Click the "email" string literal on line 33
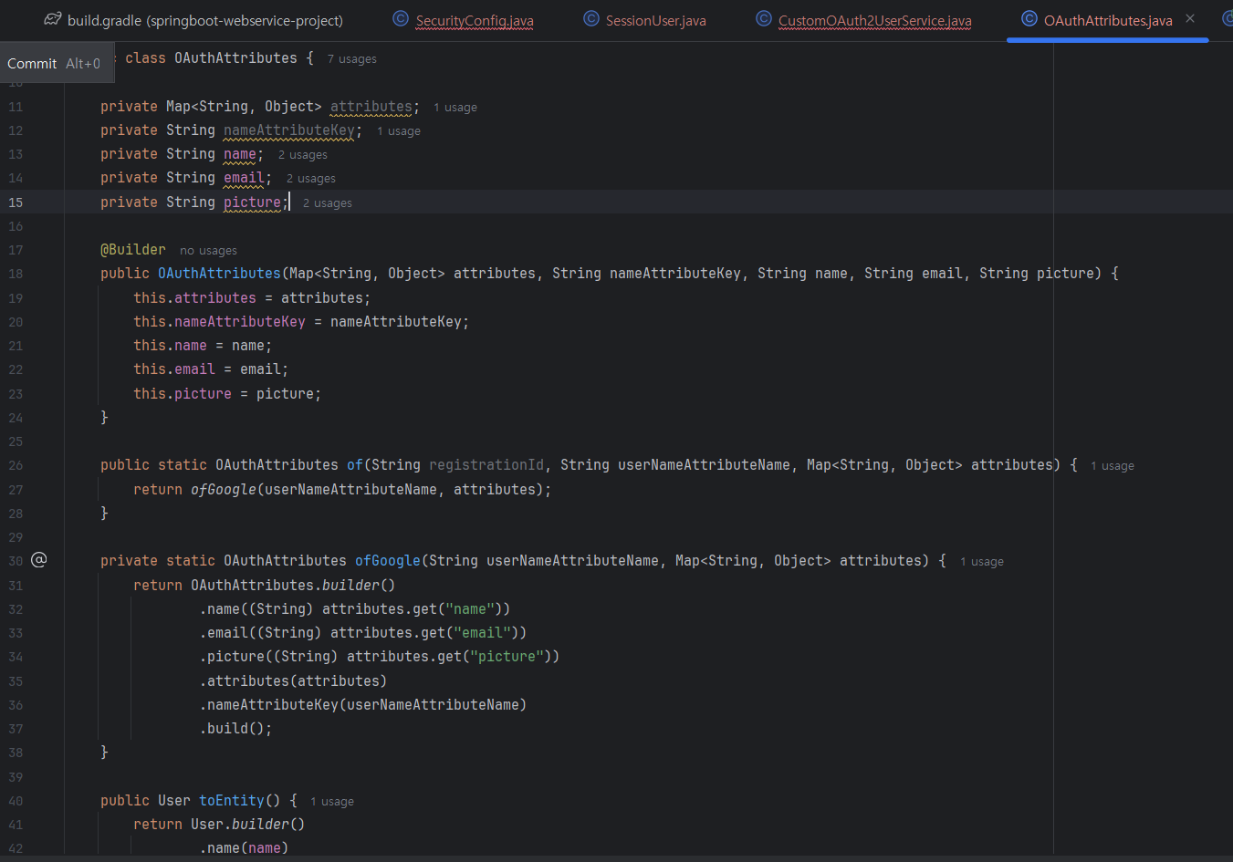The height and width of the screenshot is (862, 1233). [x=483, y=633]
